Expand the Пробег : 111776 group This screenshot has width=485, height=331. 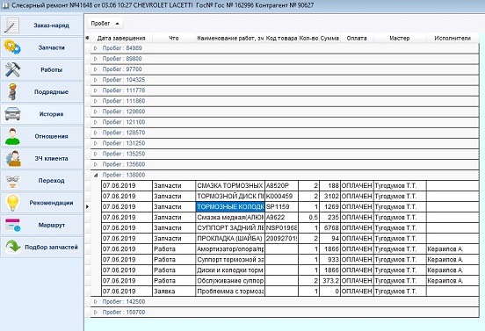(x=96, y=90)
